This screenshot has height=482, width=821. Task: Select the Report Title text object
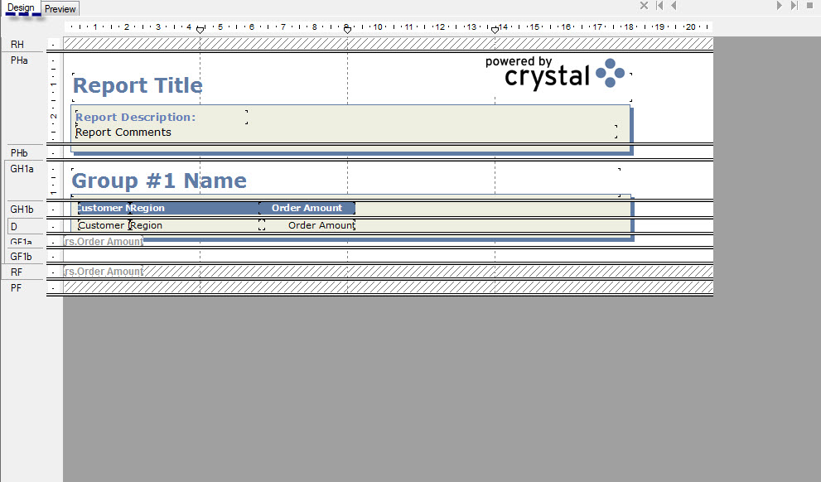pos(137,85)
